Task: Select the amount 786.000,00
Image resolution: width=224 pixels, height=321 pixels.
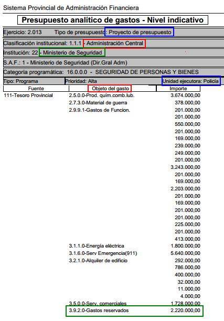Action: (x=187, y=267)
